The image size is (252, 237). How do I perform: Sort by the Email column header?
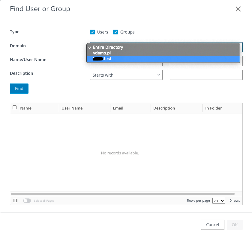(118, 108)
